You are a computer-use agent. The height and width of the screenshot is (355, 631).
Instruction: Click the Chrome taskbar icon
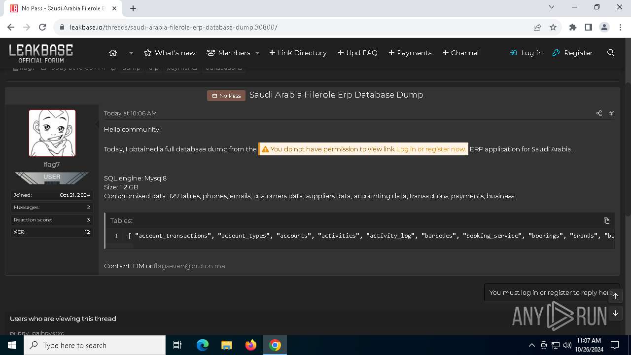(275, 345)
